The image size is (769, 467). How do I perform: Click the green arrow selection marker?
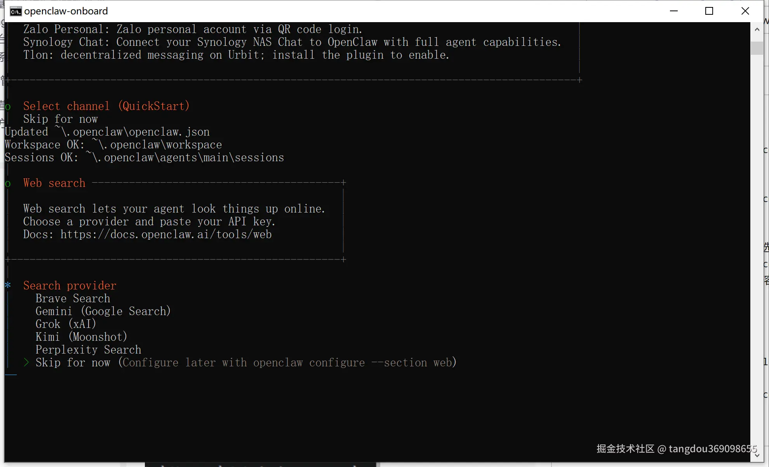26,362
